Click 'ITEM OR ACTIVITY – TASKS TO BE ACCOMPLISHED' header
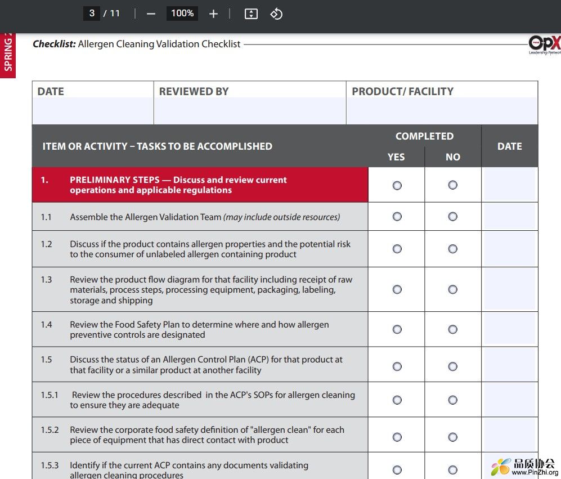The width and height of the screenshot is (561, 479). pyautogui.click(x=158, y=146)
